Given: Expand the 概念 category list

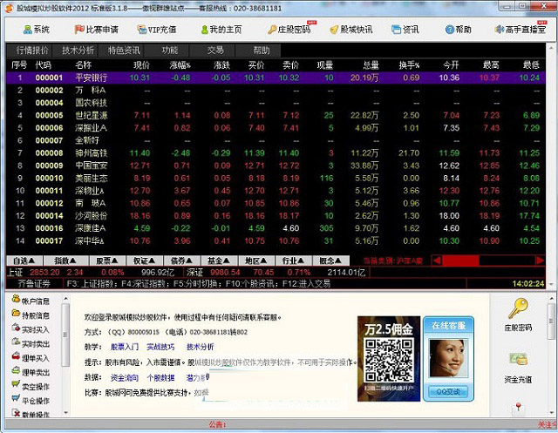Looking at the screenshot, I should coord(330,260).
